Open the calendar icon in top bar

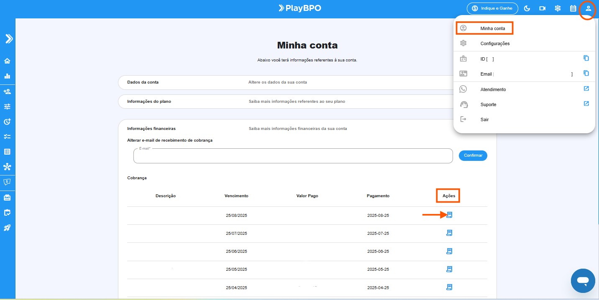click(573, 8)
